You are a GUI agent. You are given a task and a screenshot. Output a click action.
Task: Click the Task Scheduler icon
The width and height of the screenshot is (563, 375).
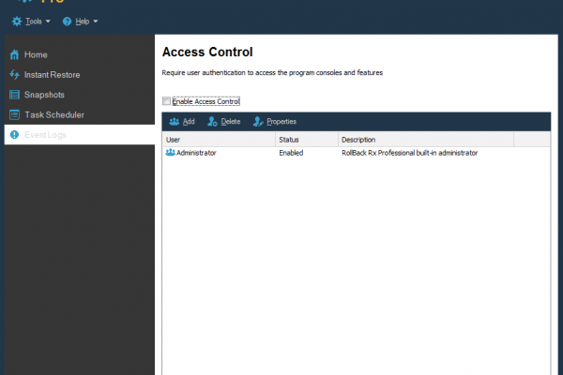pos(14,114)
